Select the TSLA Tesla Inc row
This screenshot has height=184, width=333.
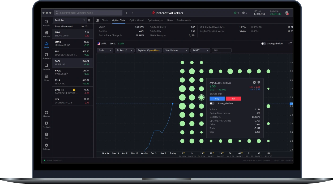tap(73, 82)
